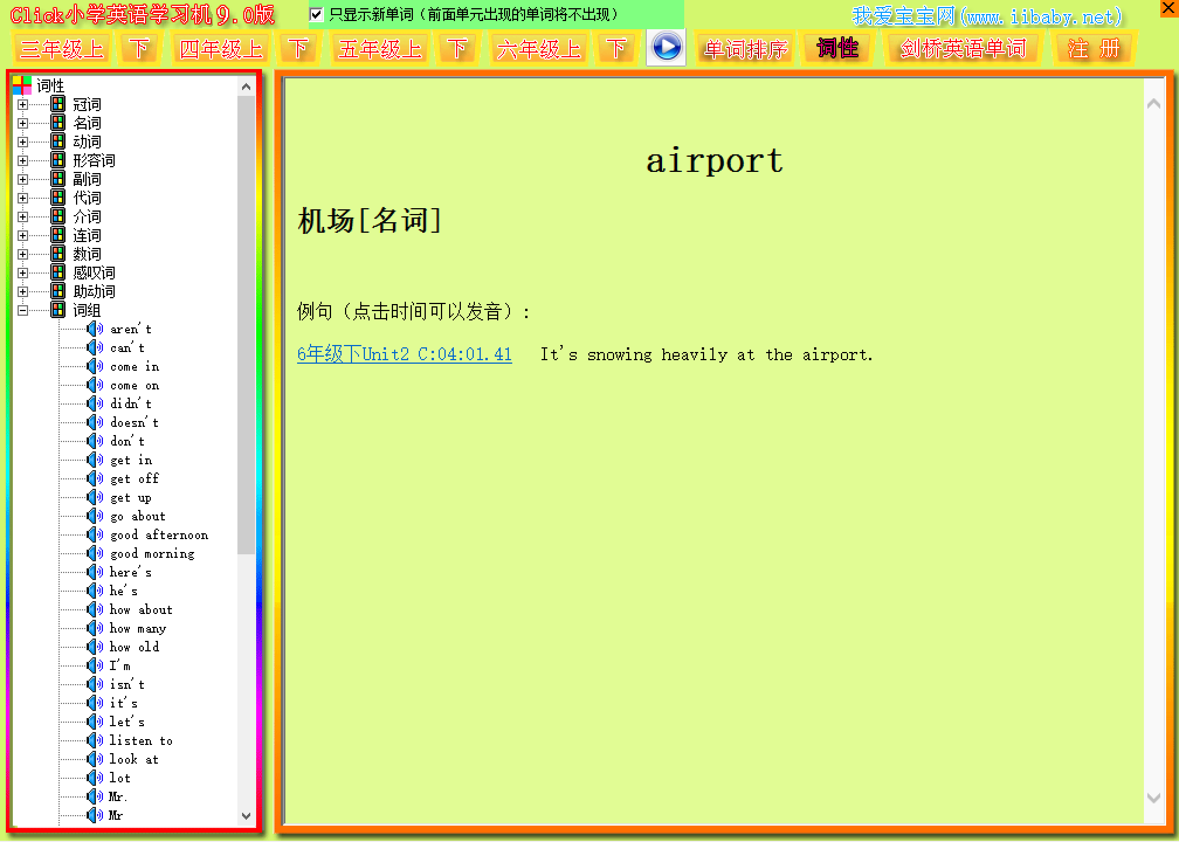Expand the 副词 tree node

(x=23, y=180)
